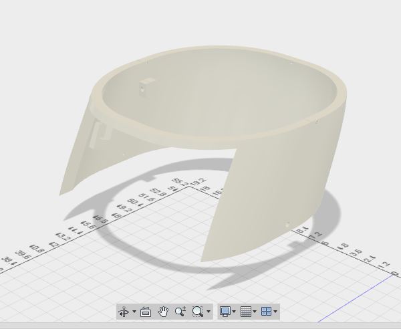Open the Zoom options dropdown arrow
Image resolution: width=401 pixels, height=329 pixels.
[209, 312]
